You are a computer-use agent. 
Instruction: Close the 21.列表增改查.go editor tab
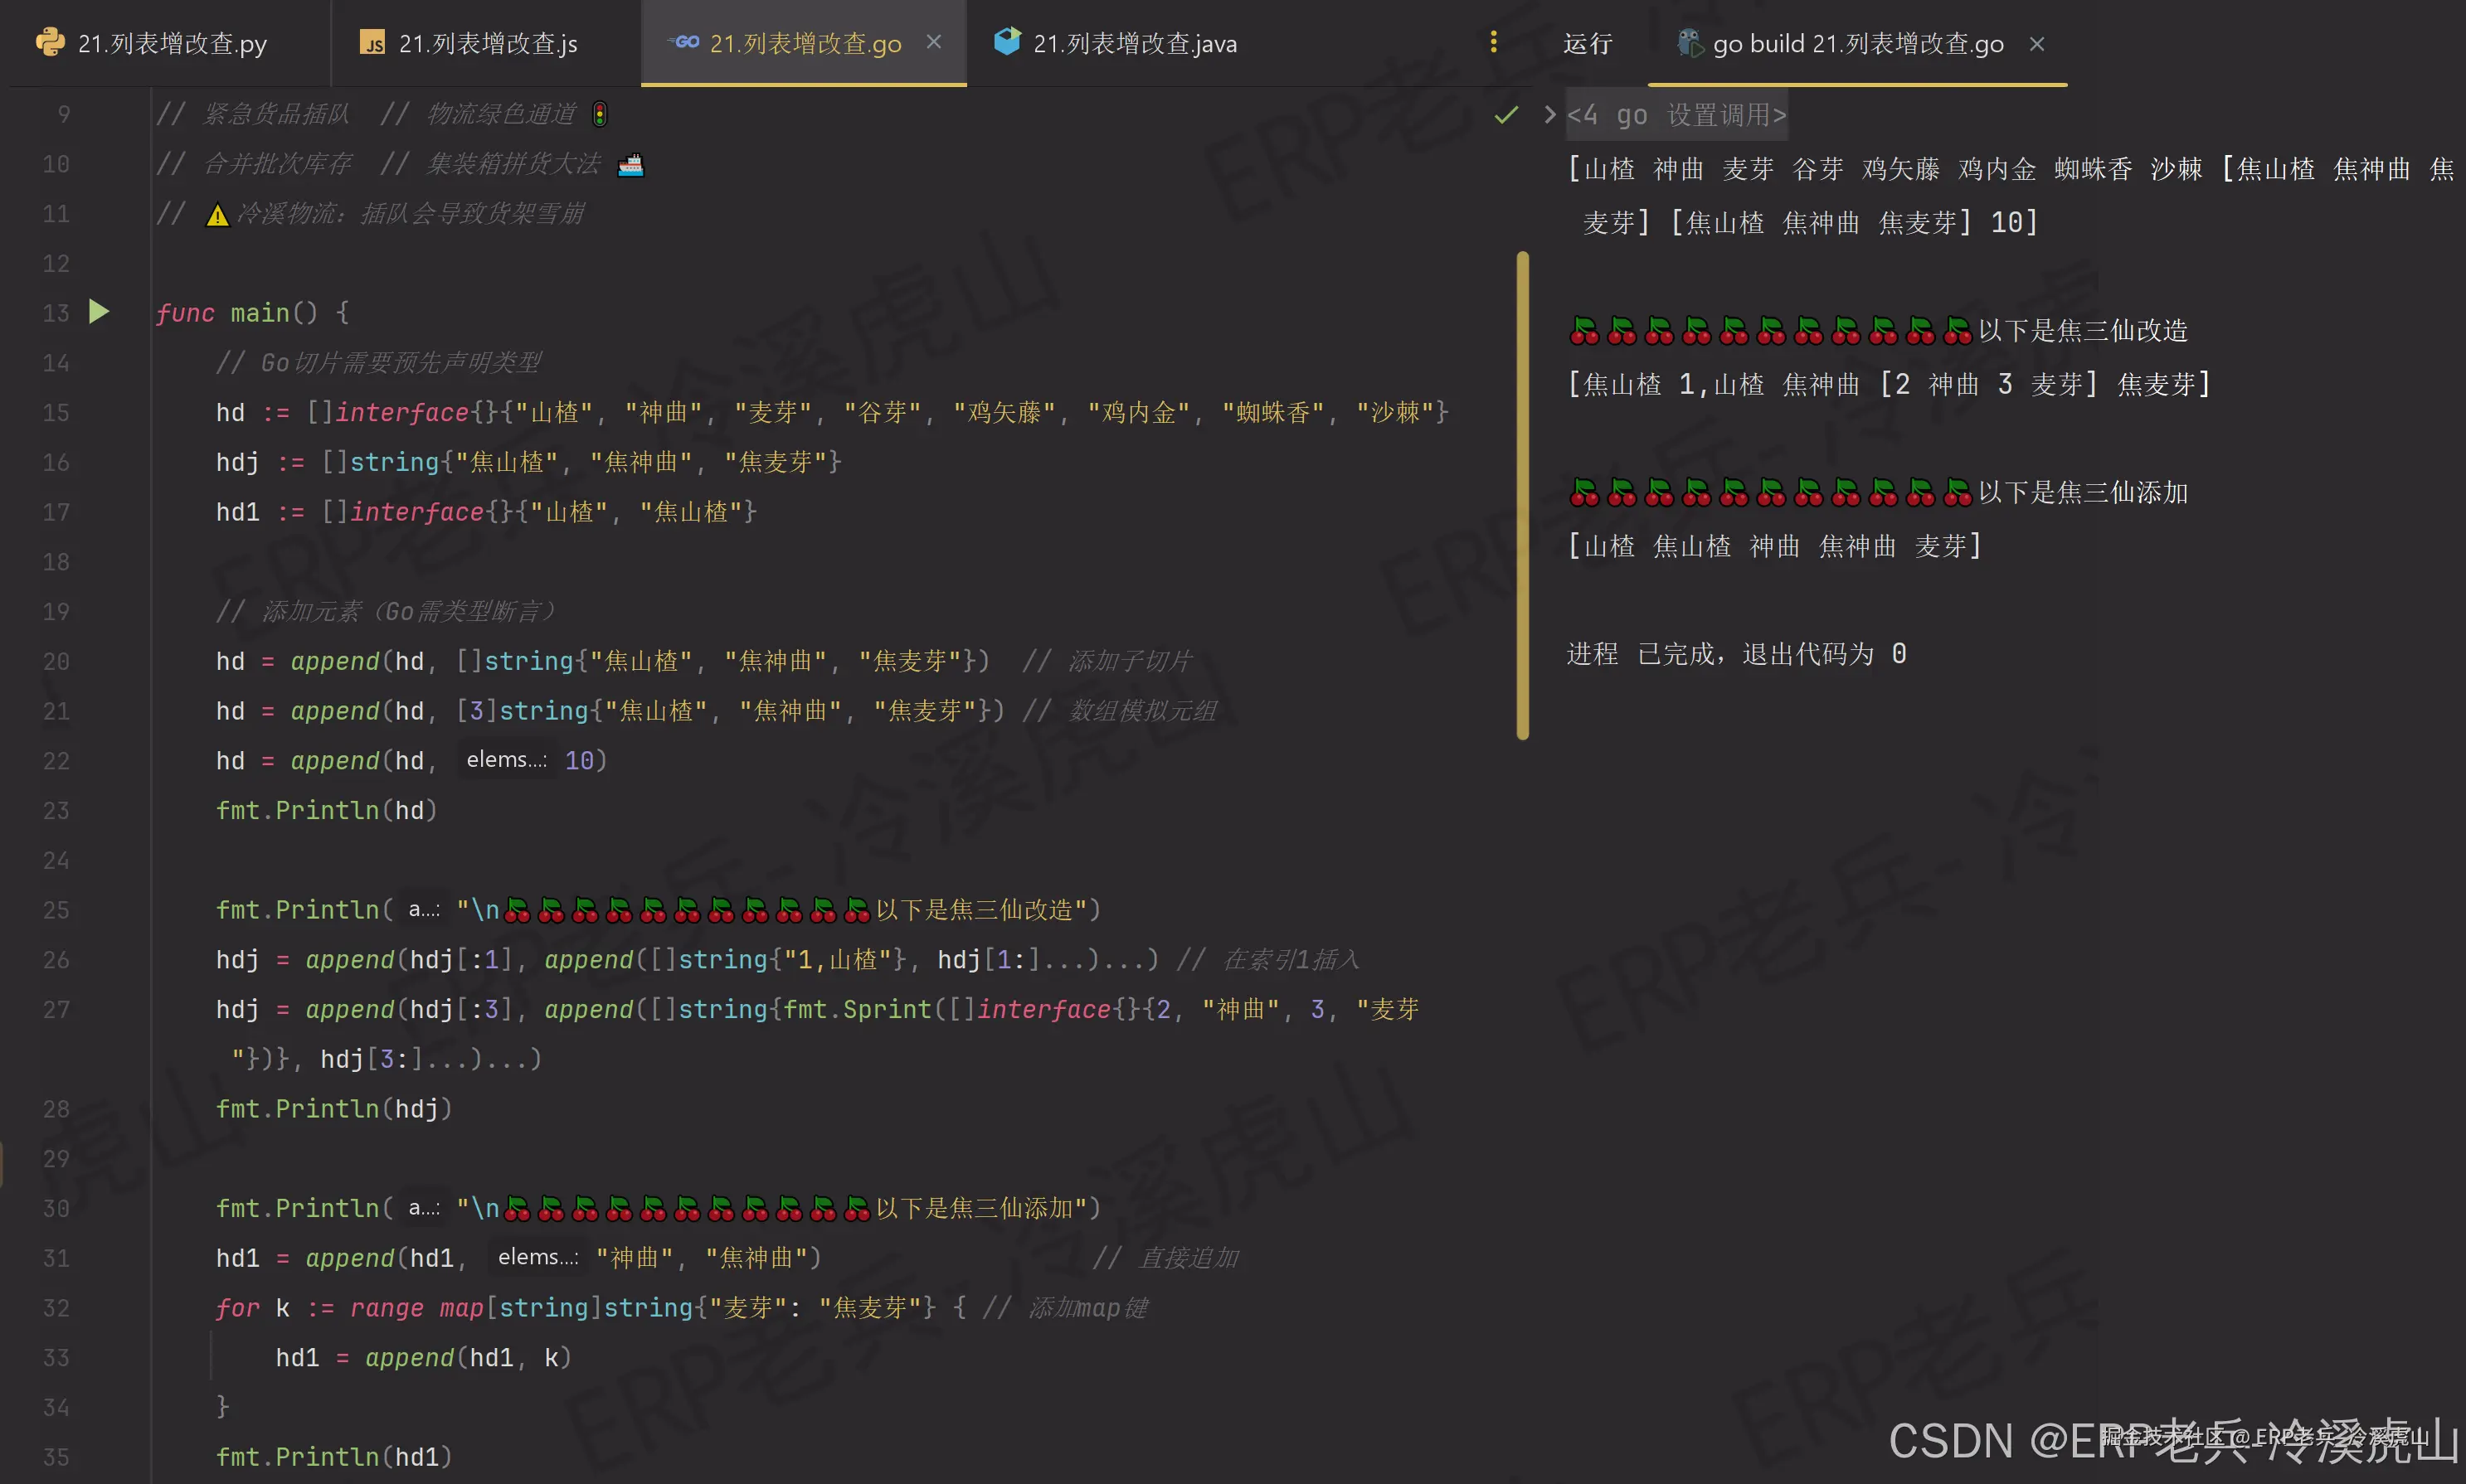(934, 41)
